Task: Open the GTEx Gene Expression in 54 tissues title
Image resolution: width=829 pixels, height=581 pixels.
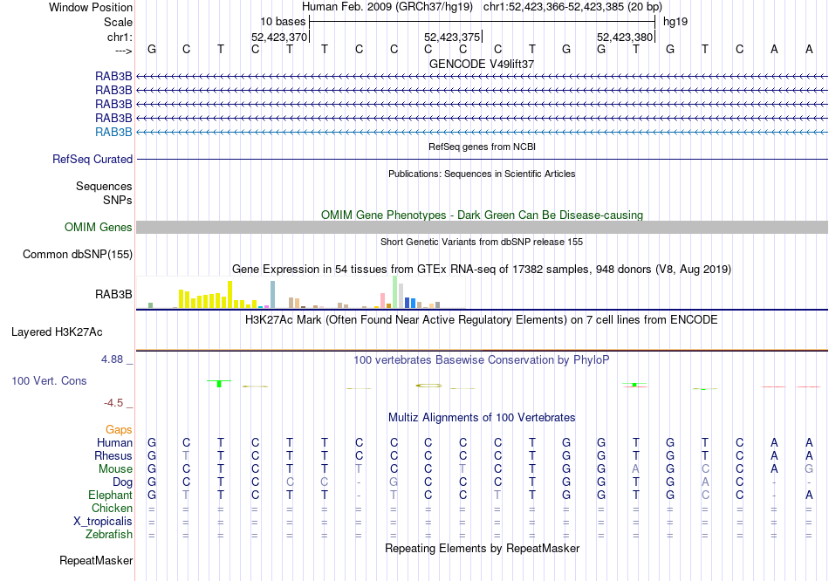Action: (x=482, y=270)
